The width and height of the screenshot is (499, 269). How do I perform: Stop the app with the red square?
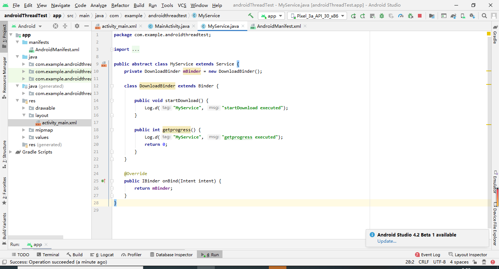[420, 16]
